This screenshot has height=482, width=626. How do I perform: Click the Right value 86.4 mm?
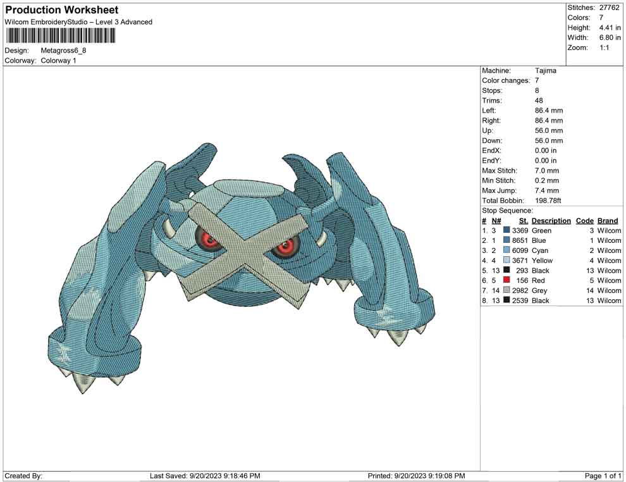tap(549, 120)
